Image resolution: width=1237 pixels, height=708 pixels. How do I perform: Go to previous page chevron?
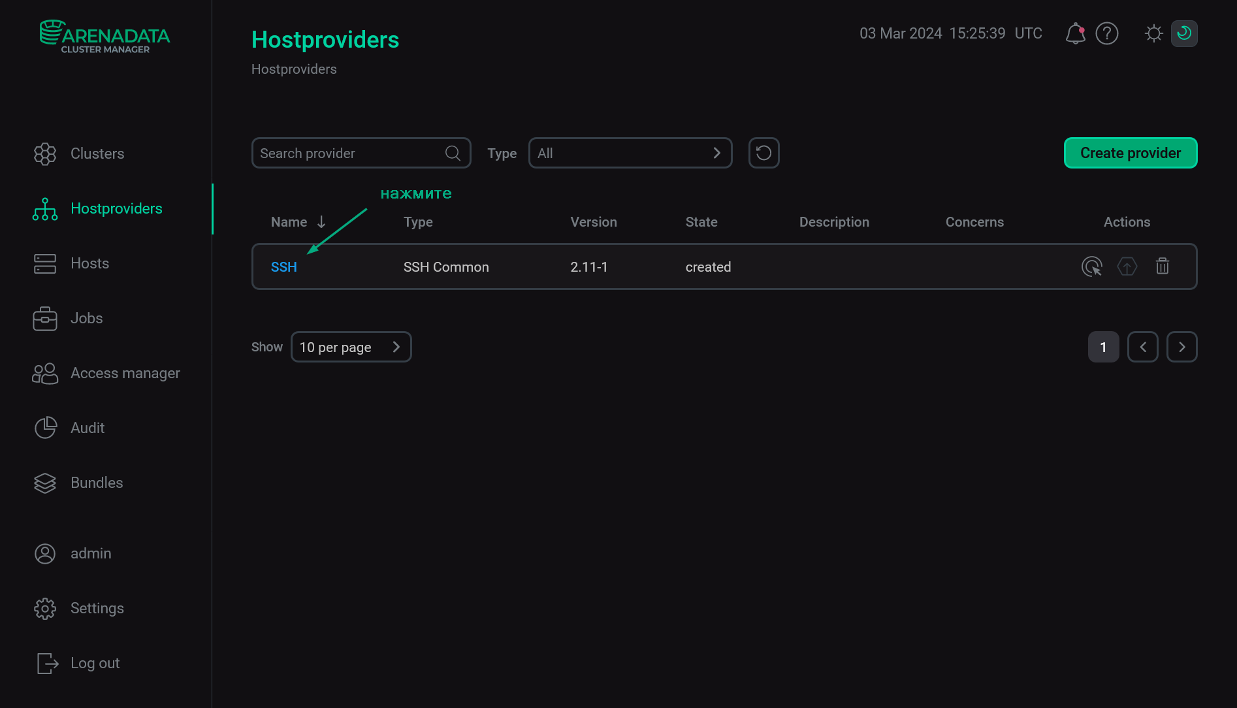point(1142,347)
